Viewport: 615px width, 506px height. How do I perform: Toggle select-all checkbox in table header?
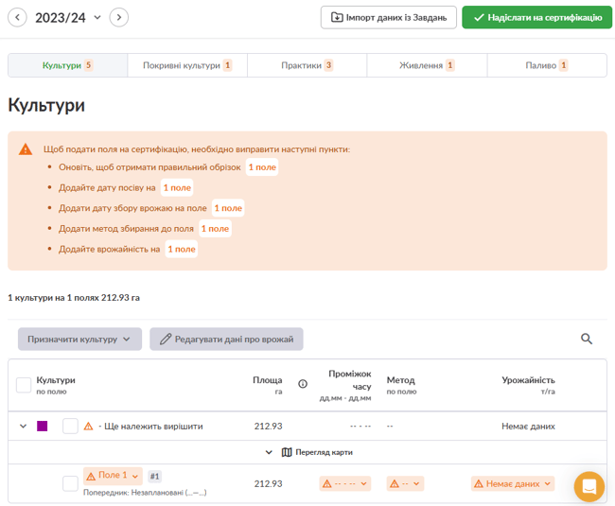point(24,384)
